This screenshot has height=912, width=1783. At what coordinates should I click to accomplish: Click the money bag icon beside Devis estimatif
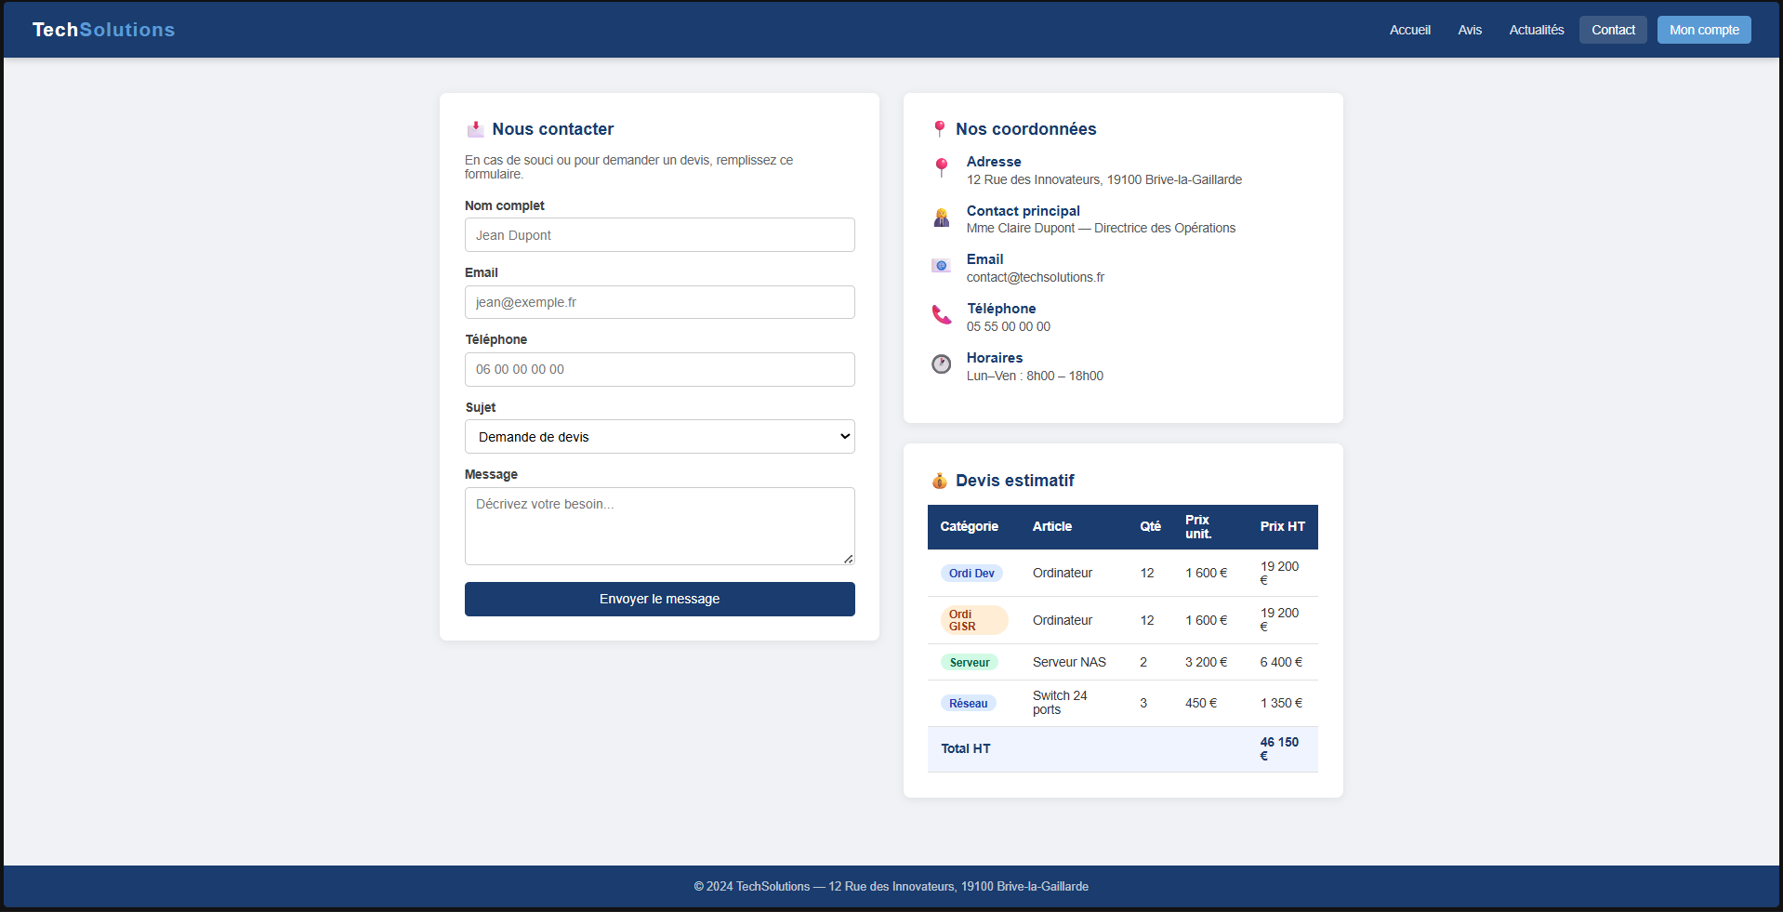pyautogui.click(x=939, y=481)
